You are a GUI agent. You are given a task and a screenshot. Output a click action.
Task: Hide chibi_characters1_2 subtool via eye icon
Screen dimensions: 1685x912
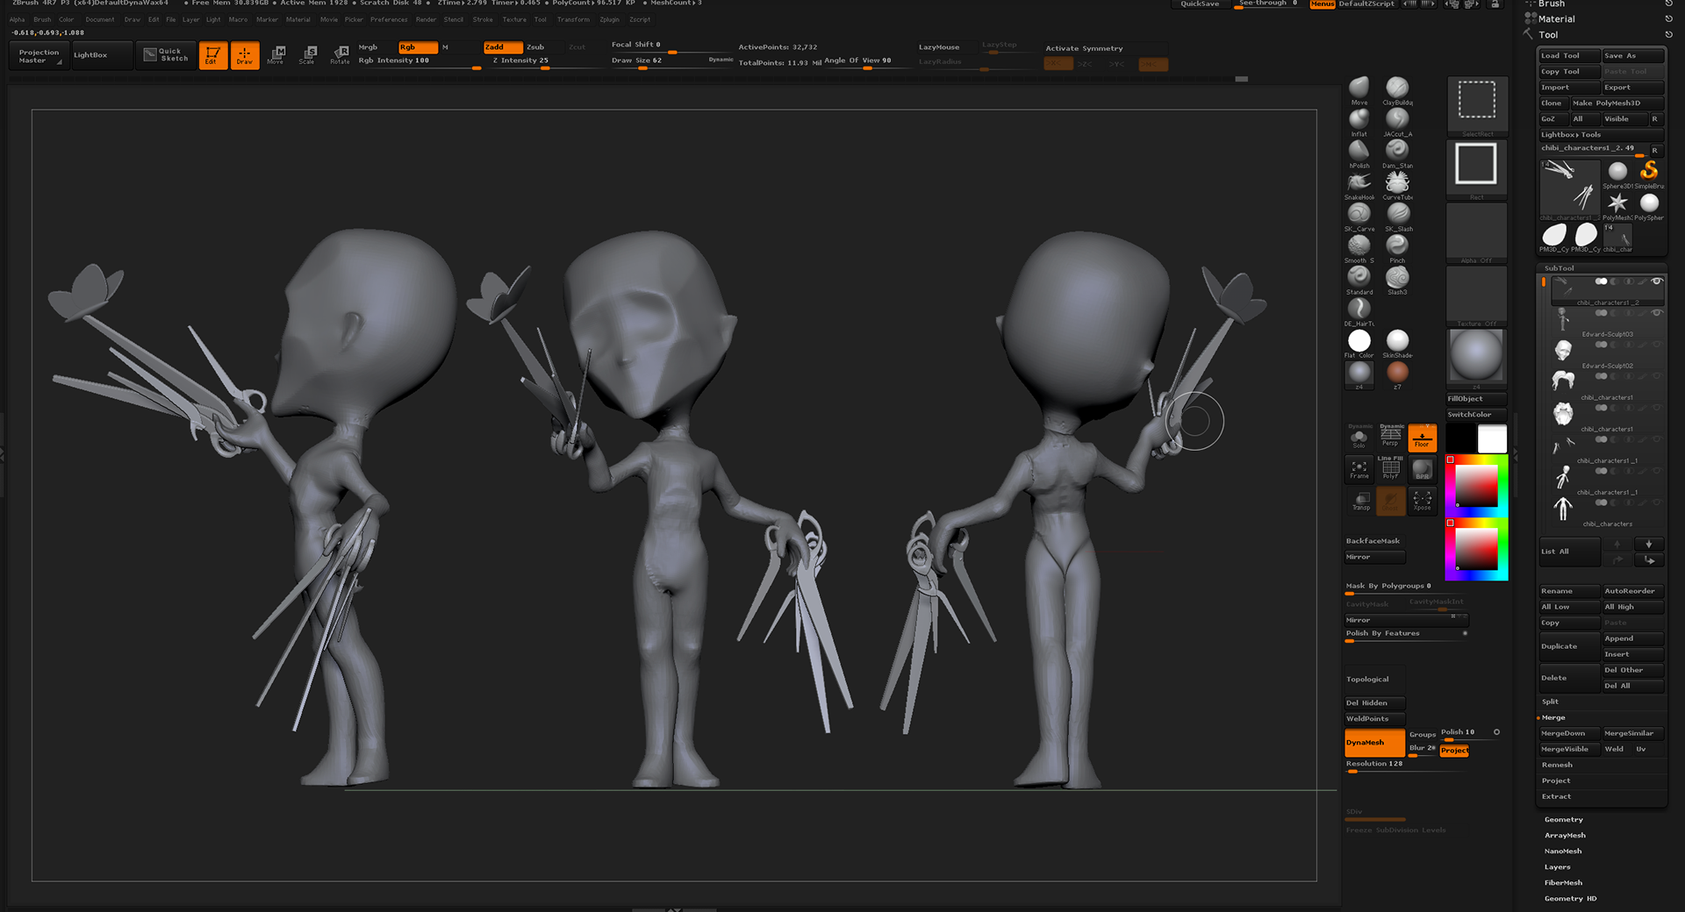[1656, 281]
